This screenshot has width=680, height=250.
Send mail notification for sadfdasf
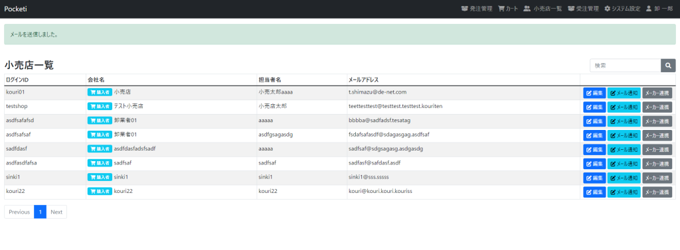624,149
